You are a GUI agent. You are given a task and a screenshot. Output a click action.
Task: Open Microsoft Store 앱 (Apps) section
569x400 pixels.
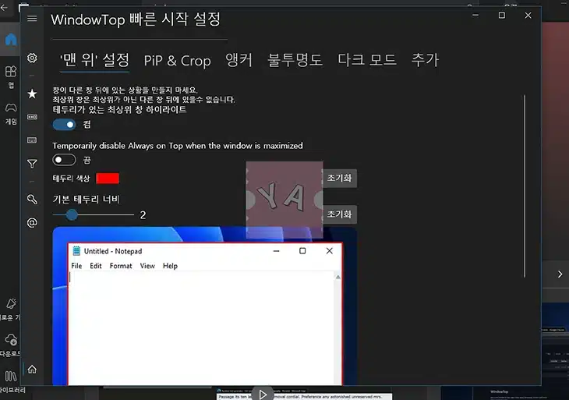click(x=11, y=76)
